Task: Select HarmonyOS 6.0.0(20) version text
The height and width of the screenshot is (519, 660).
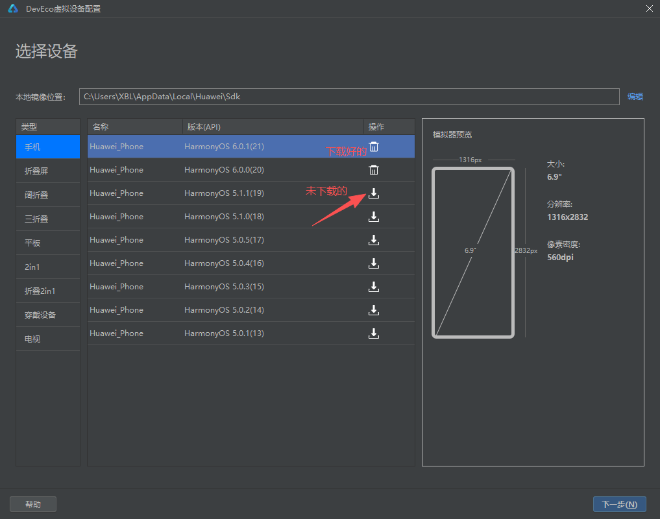Action: pos(225,170)
